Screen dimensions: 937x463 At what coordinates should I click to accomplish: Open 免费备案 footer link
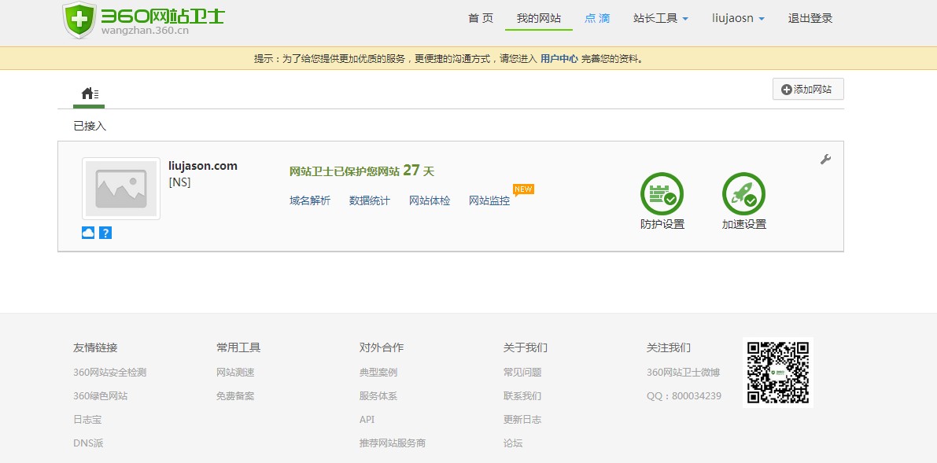[235, 396]
